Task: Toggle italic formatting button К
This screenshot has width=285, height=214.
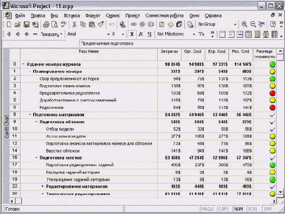Action: pos(140,34)
